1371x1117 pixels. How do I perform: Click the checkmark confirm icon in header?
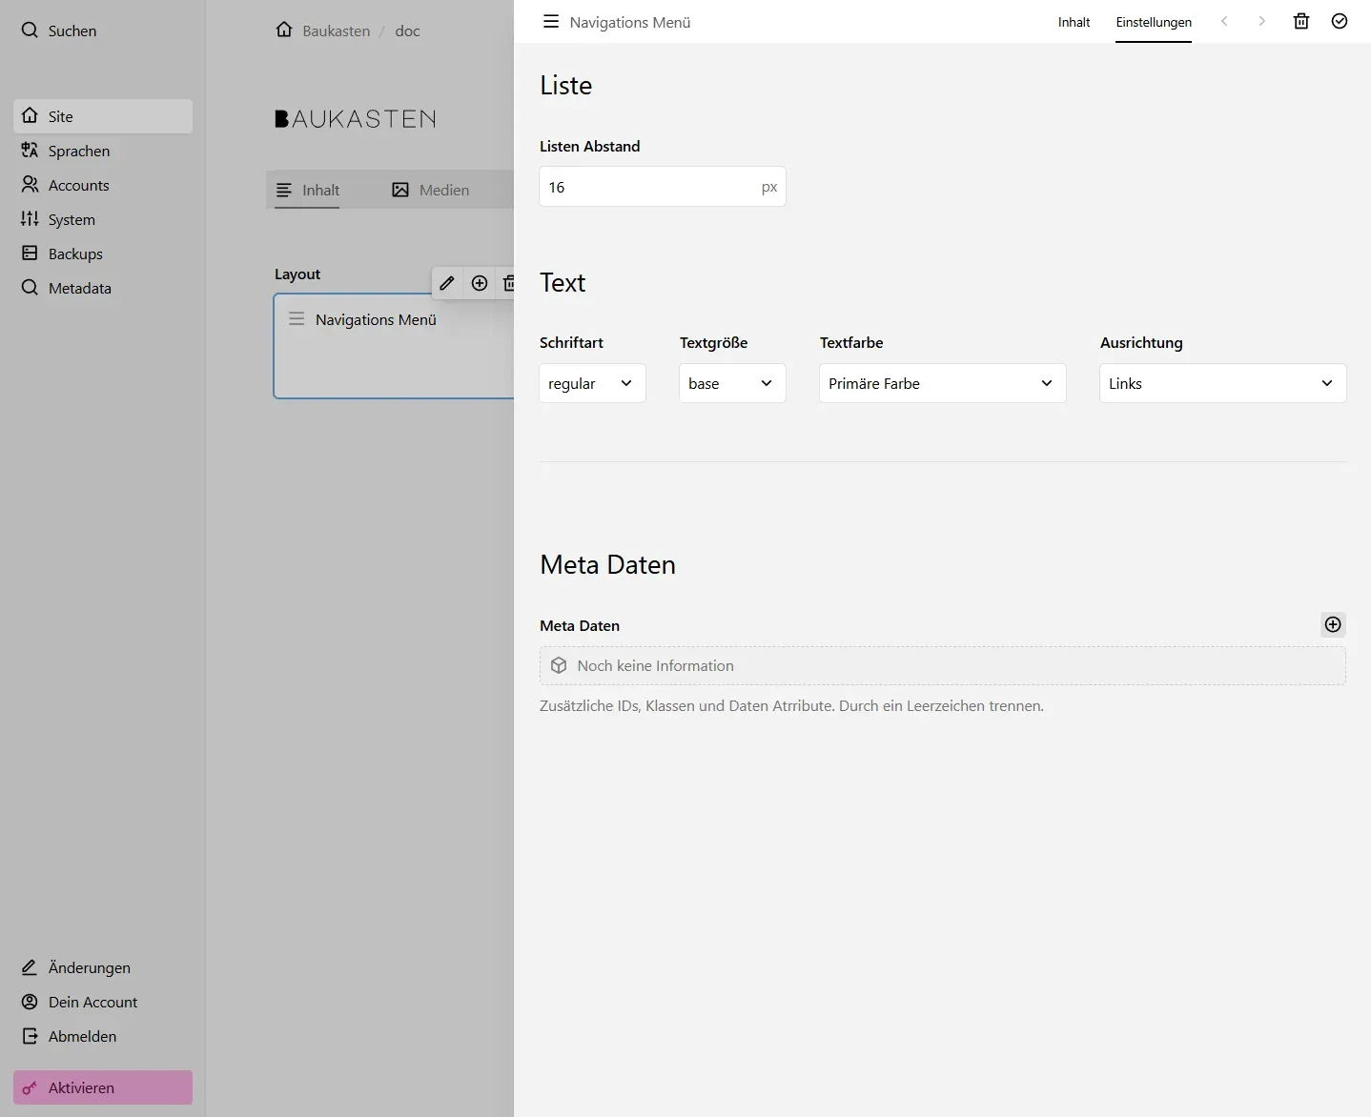coord(1340,21)
